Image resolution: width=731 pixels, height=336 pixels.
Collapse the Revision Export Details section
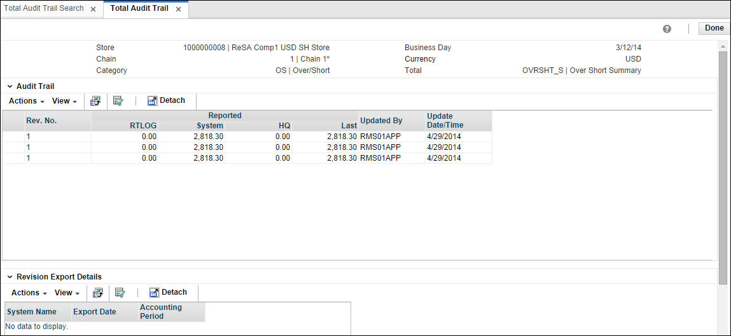pyautogui.click(x=10, y=277)
